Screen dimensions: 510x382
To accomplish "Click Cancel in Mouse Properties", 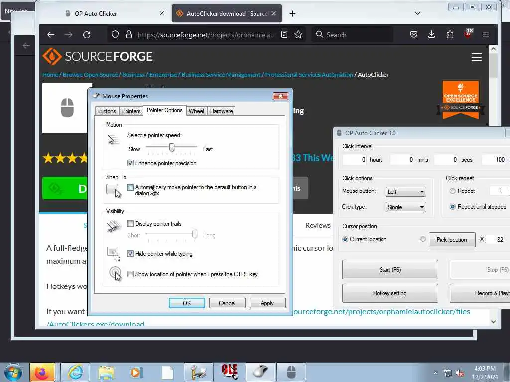I will (227, 303).
